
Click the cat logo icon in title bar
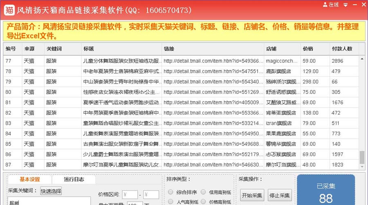coord(9,10)
